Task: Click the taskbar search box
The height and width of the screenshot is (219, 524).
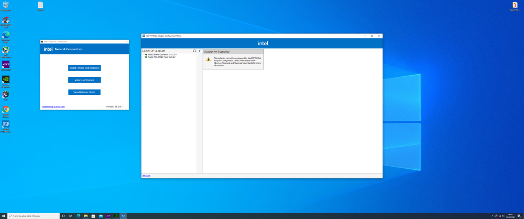Action: pos(34,216)
